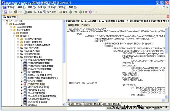Close the 模型管理 panel with red X

tap(168, 17)
